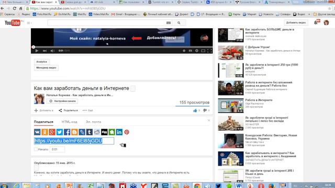Screen dimensions: 335x188
Task: Open the Mail.Ru bookmark
Action: (80, 14)
